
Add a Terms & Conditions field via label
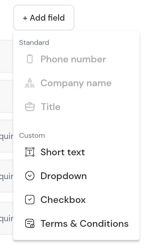point(85,224)
